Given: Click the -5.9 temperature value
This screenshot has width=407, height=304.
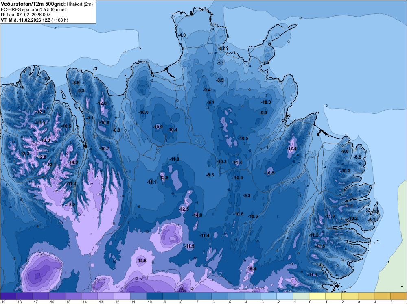Looking at the screenshot, I should (376, 211).
